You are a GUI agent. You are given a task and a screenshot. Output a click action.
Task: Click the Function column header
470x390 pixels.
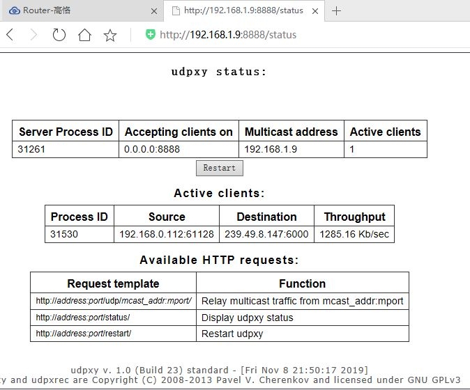302,283
